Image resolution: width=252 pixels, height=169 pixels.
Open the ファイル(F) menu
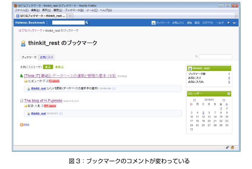[22, 10]
